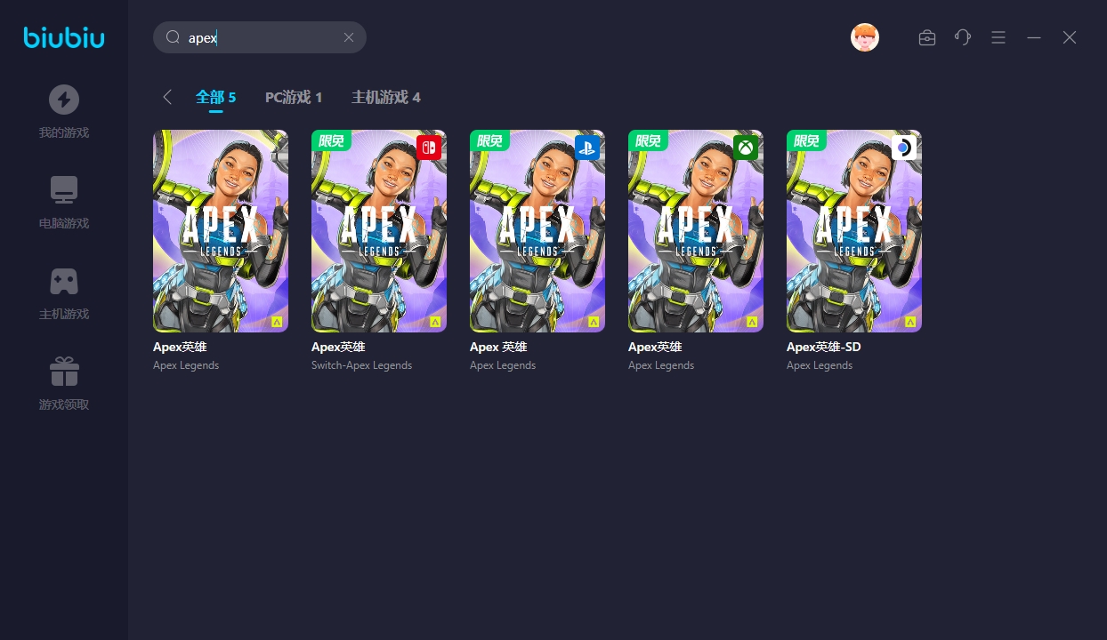Click the search input field
Viewport: 1107px width, 640px height.
pos(260,37)
